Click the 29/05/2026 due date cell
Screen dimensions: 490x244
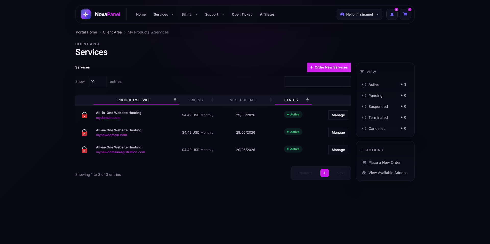coord(246,150)
